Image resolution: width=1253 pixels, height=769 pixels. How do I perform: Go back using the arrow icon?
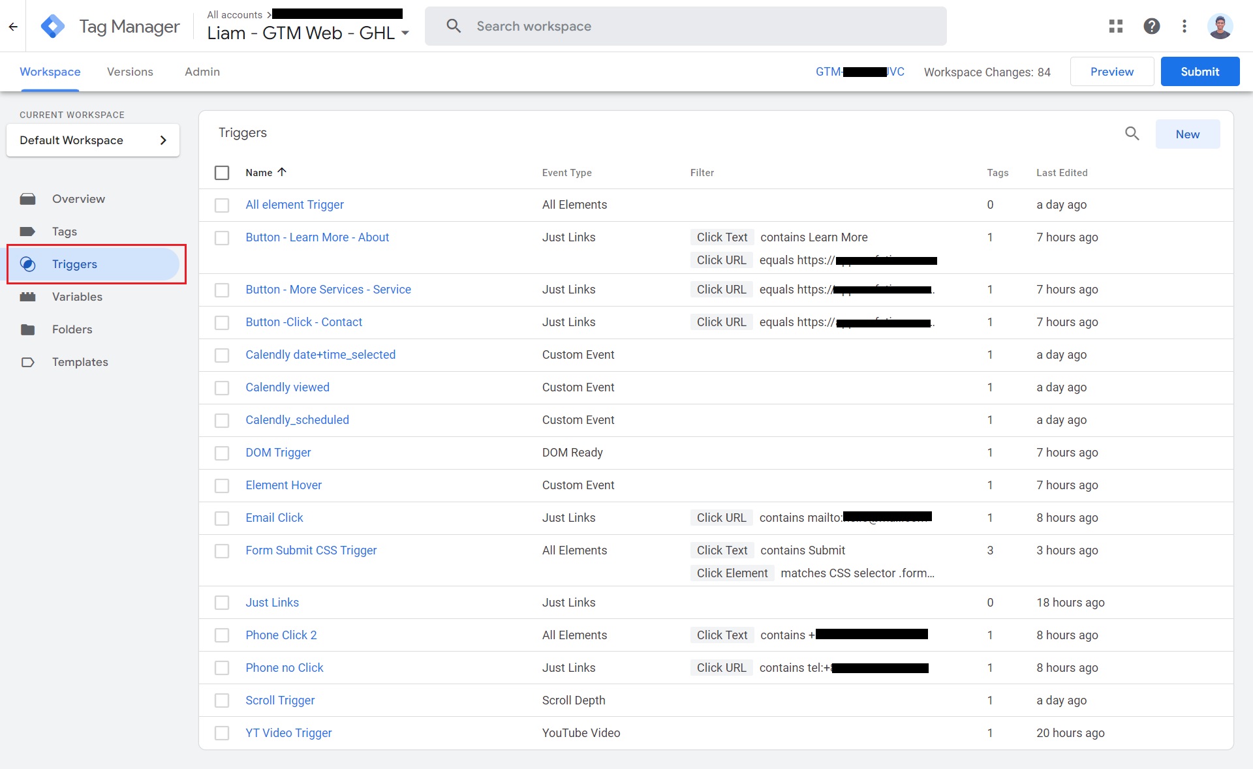pyautogui.click(x=13, y=27)
